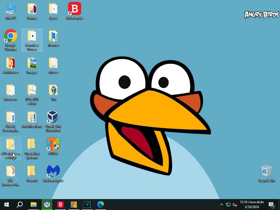This screenshot has width=280, height=210.
Task: Select the Oracle VM VirtualBox shortcut
Action: point(53,121)
